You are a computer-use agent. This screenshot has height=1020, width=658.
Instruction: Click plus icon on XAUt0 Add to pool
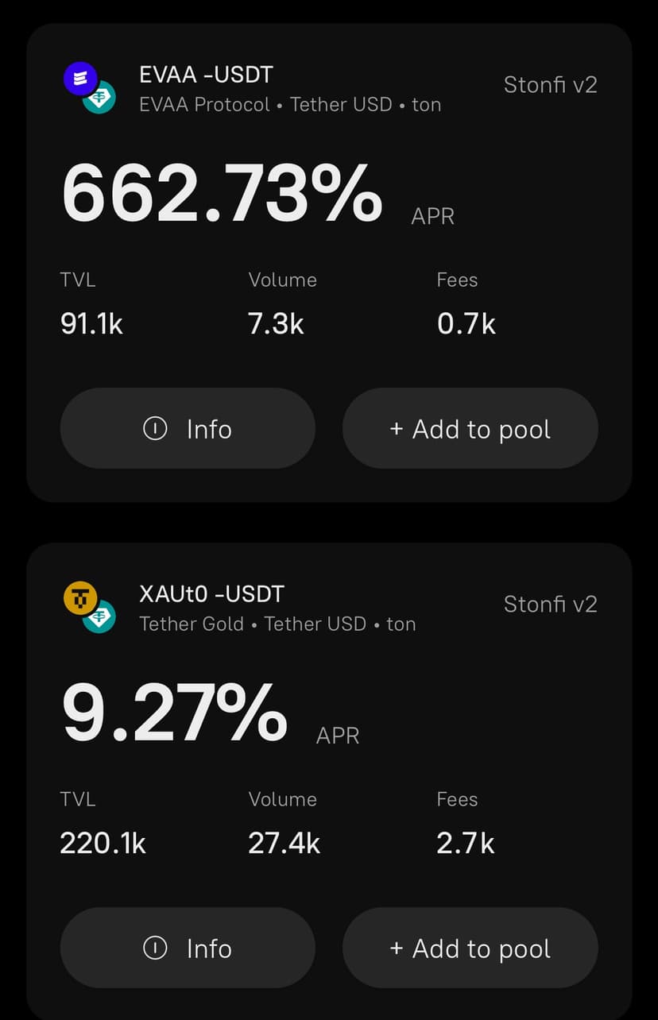click(397, 949)
